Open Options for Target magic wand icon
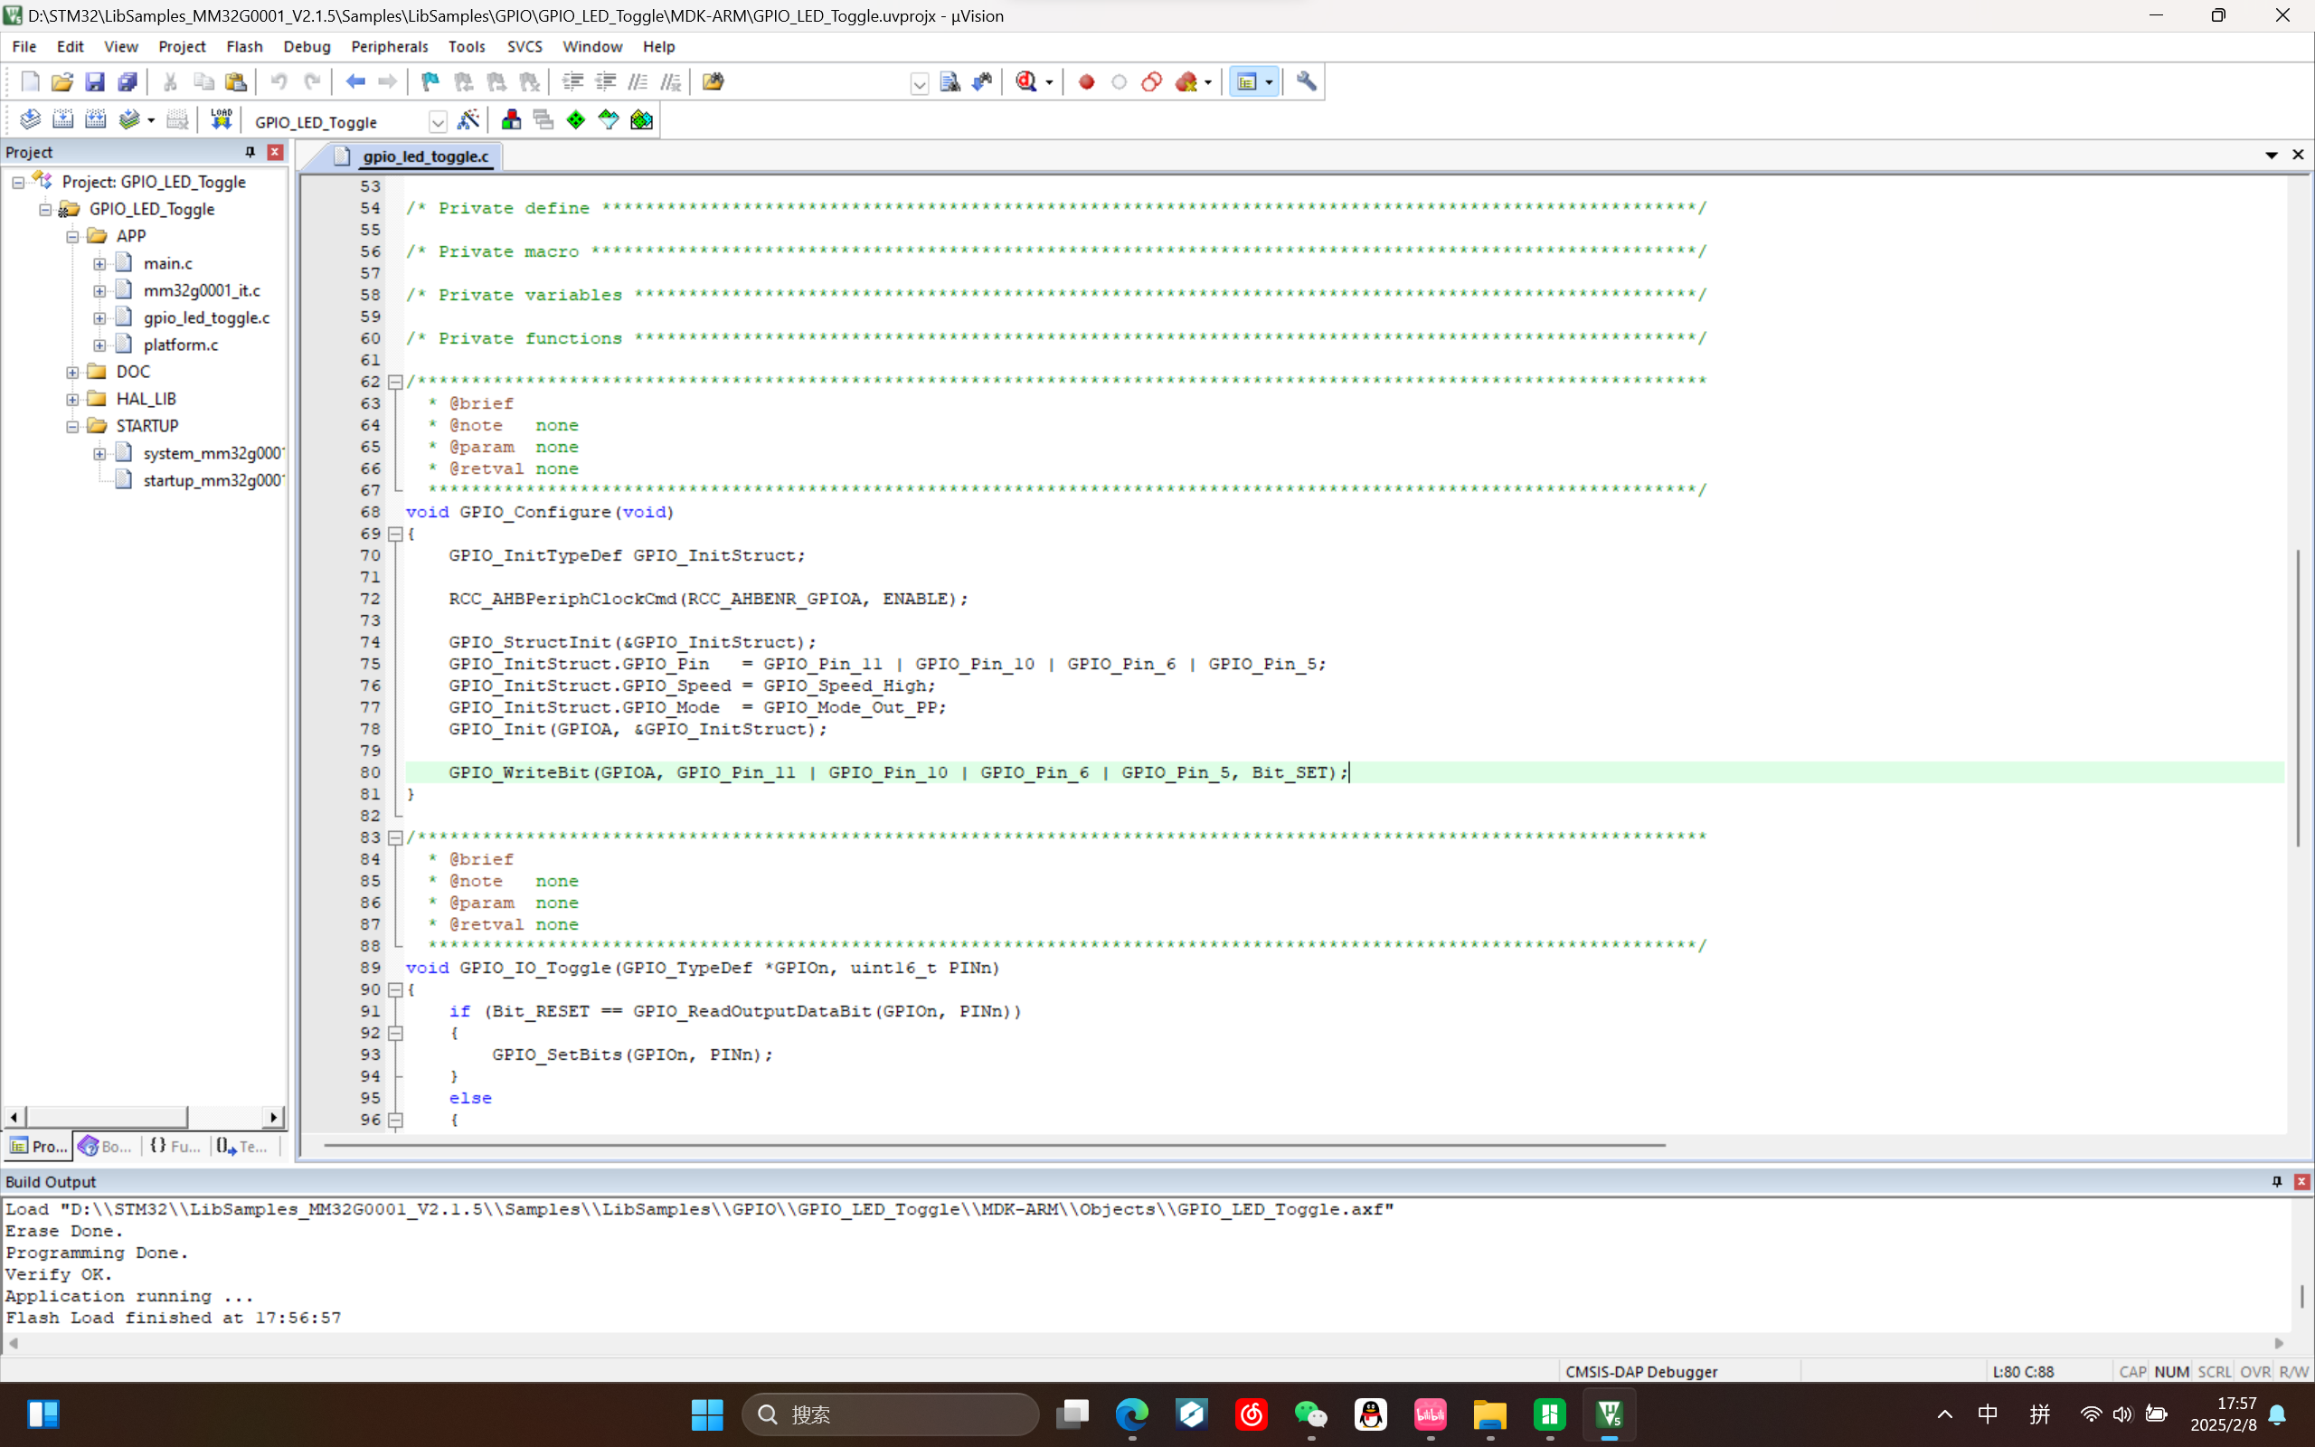 468,119
